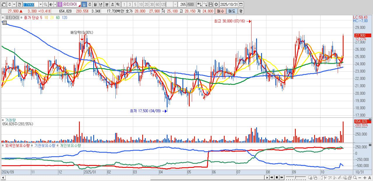373x181 pixels.
Task: Click the chart image capture icon in bottom toolbar
Action: [350, 178]
